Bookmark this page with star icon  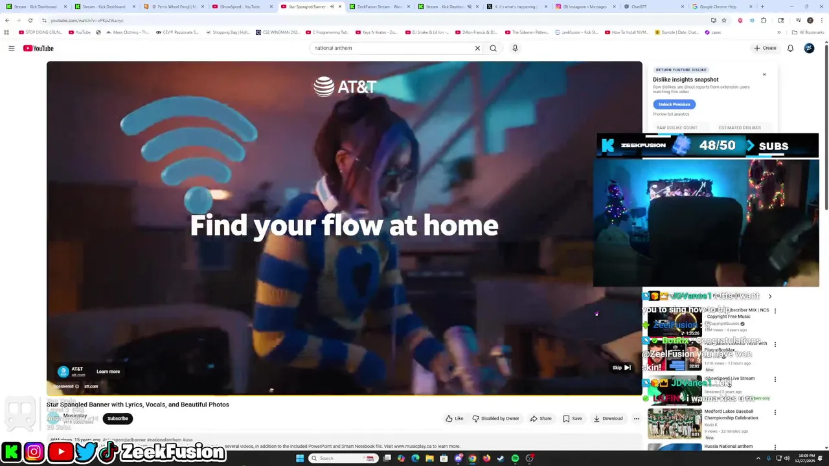coord(724,21)
